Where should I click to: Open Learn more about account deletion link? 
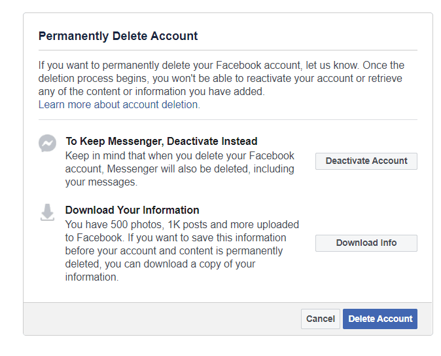[x=119, y=105]
